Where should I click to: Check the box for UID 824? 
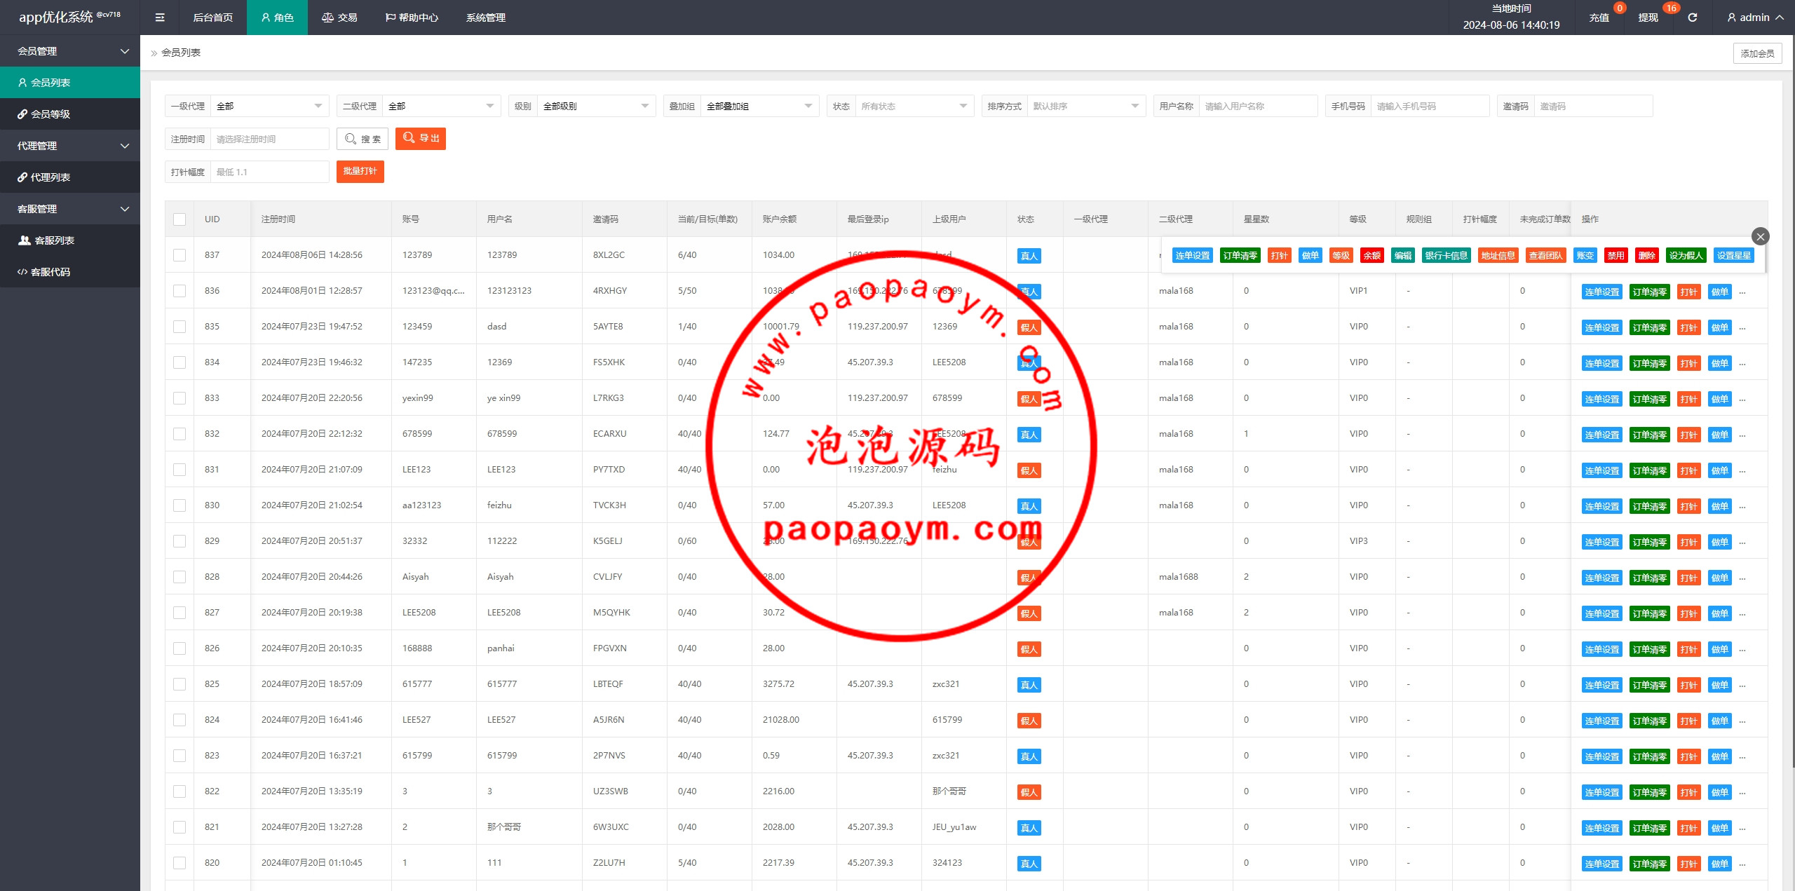[x=179, y=720]
